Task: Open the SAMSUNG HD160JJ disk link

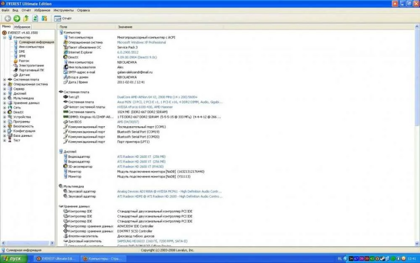Action: [152, 241]
